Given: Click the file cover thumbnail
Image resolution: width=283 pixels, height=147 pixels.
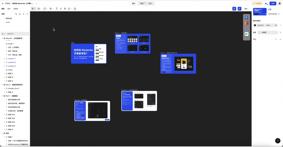Looking at the screenshot, I should pyautogui.click(x=260, y=11).
